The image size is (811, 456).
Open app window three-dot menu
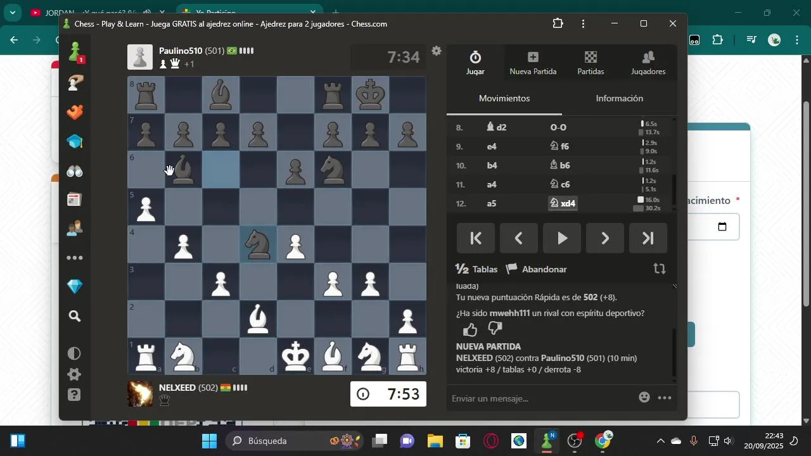pyautogui.click(x=583, y=24)
